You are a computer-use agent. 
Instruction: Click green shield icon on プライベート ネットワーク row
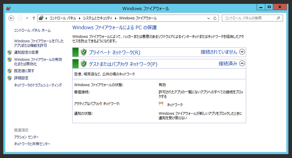tap(84, 52)
